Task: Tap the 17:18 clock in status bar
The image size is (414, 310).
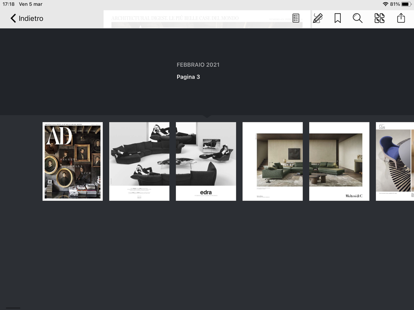Action: pos(8,4)
